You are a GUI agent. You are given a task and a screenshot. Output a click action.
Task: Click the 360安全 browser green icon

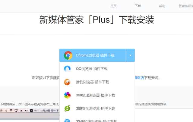click(x=67, y=108)
